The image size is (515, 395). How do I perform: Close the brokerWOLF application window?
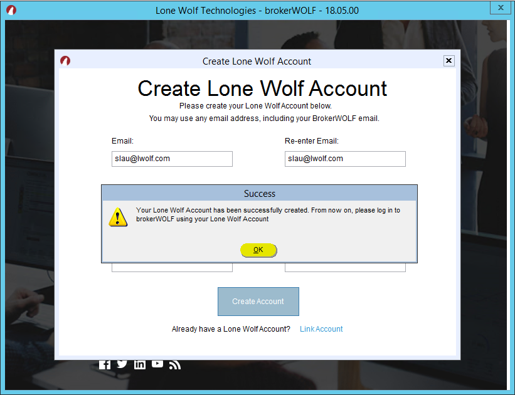tap(500, 8)
